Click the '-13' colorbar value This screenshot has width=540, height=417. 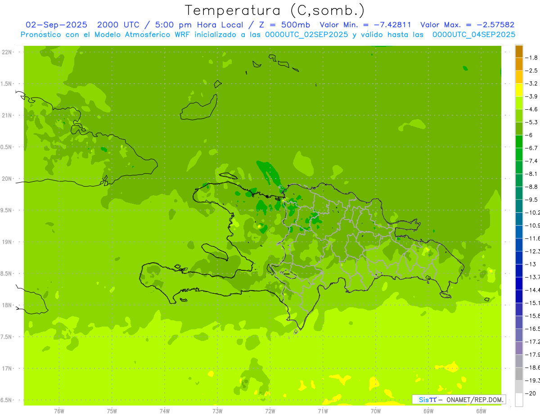(531, 265)
